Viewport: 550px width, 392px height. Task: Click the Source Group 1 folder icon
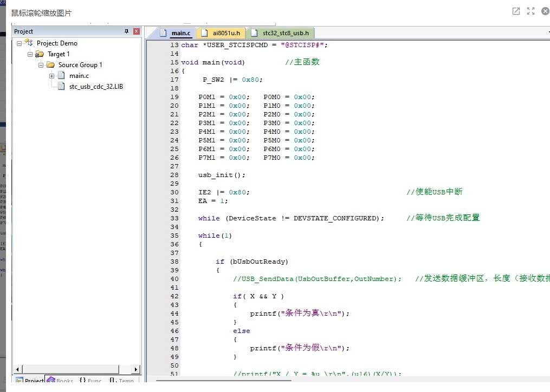(51, 65)
